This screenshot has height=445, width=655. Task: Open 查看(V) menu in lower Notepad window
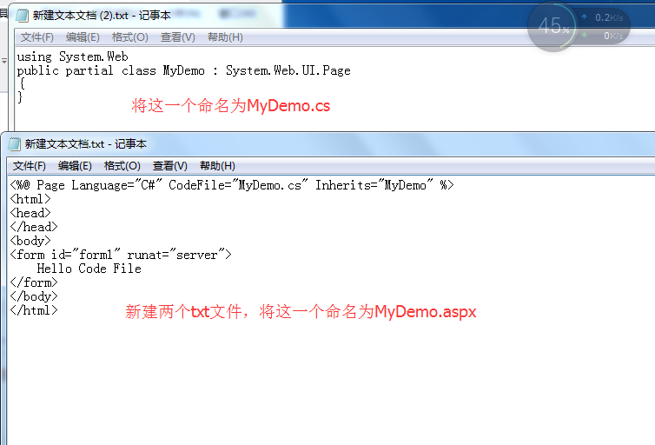pyautogui.click(x=170, y=166)
